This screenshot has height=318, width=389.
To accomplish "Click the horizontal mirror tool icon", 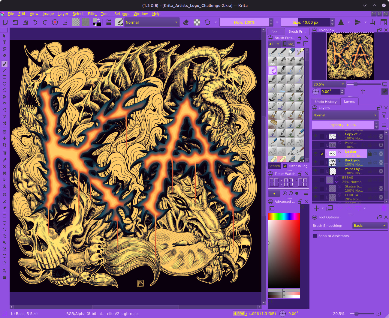I will click(341, 22).
